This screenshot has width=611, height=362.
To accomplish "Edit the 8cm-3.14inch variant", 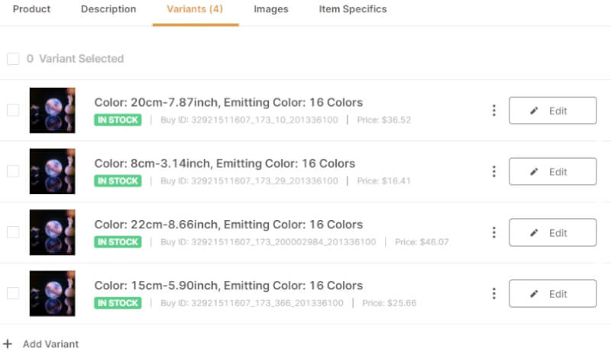I will pos(552,171).
